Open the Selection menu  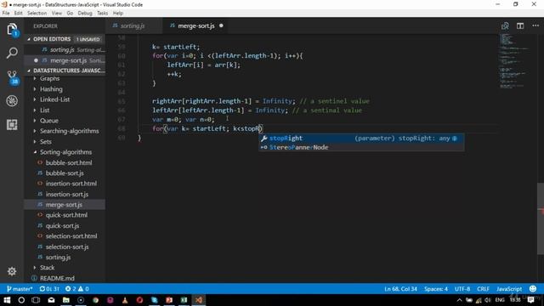click(37, 14)
